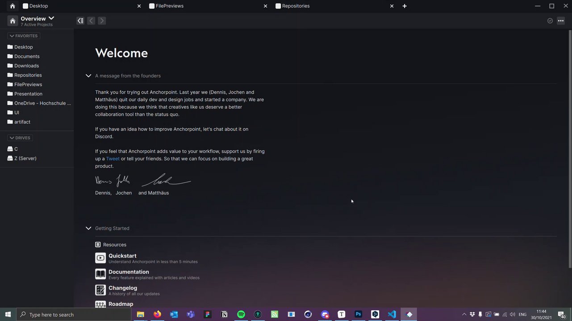Open Figma from the taskbar
The height and width of the screenshot is (321, 572).
click(208, 314)
